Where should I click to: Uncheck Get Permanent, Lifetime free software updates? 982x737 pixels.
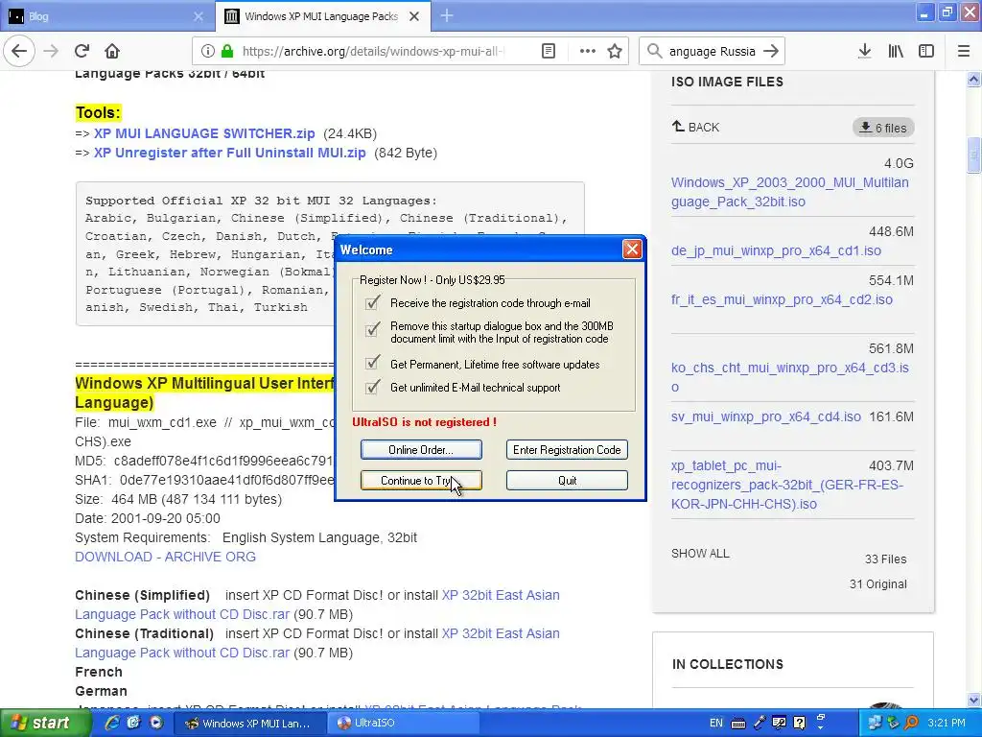click(372, 363)
